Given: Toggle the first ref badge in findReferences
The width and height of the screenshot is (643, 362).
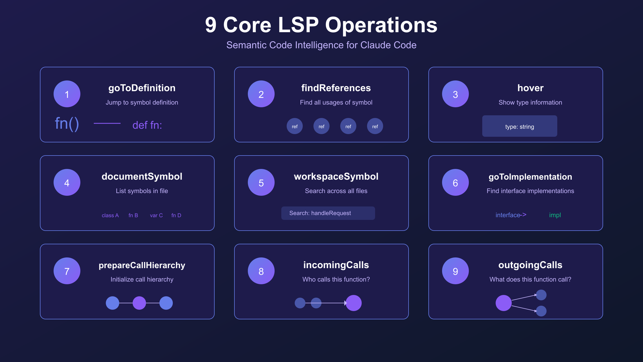Looking at the screenshot, I should pos(294,126).
